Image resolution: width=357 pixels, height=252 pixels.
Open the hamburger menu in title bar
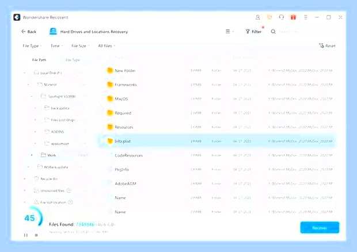[x=306, y=17]
